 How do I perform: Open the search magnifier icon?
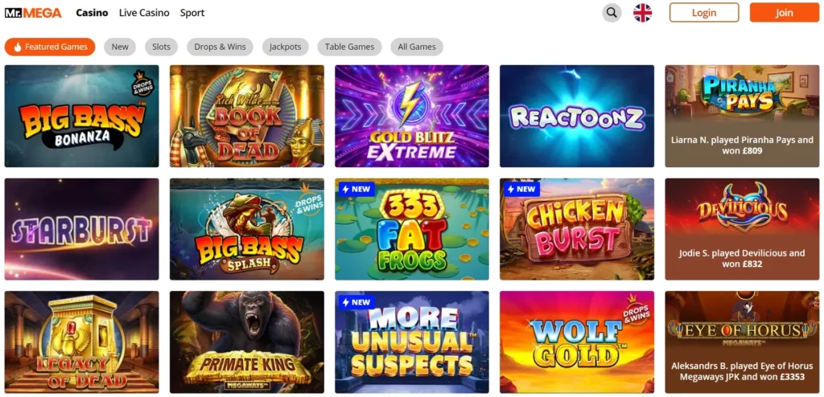[612, 13]
